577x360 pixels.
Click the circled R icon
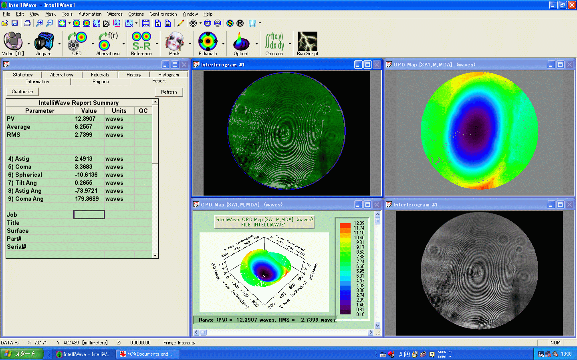240,23
